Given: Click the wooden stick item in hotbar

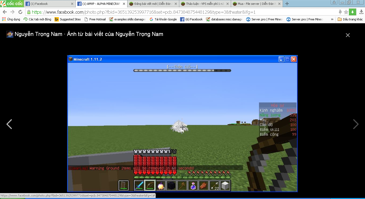Looking at the screenshot, I should (x=182, y=185).
